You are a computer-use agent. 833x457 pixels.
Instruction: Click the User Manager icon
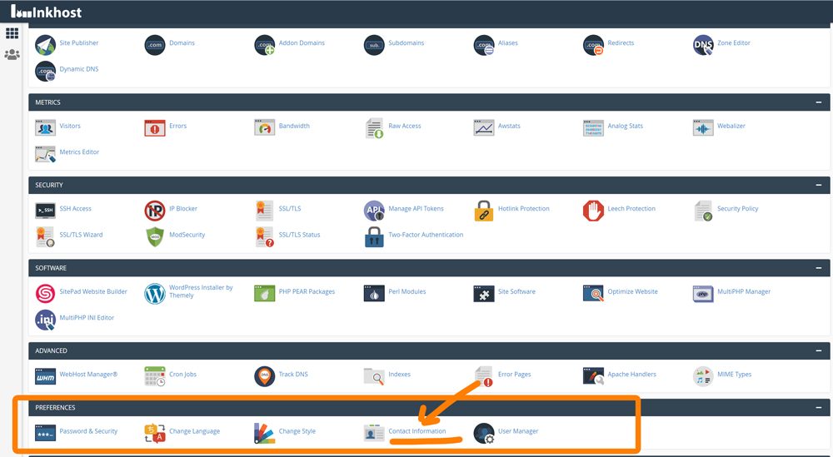(484, 433)
